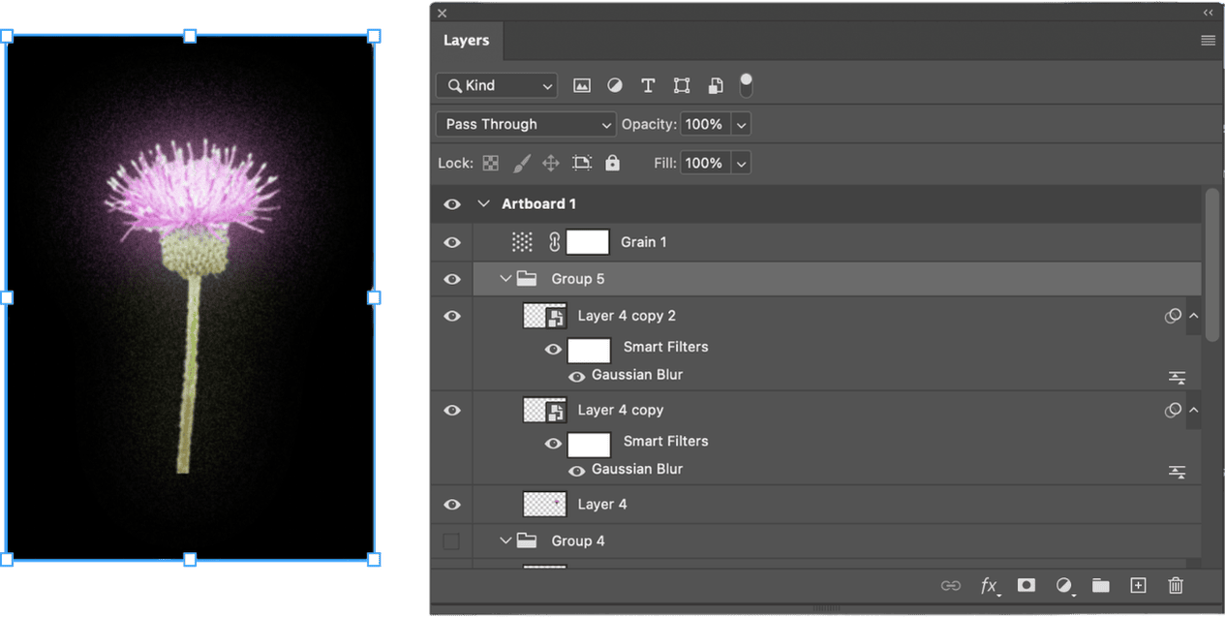
Task: Filter layers by adjustment layers
Action: (615, 85)
